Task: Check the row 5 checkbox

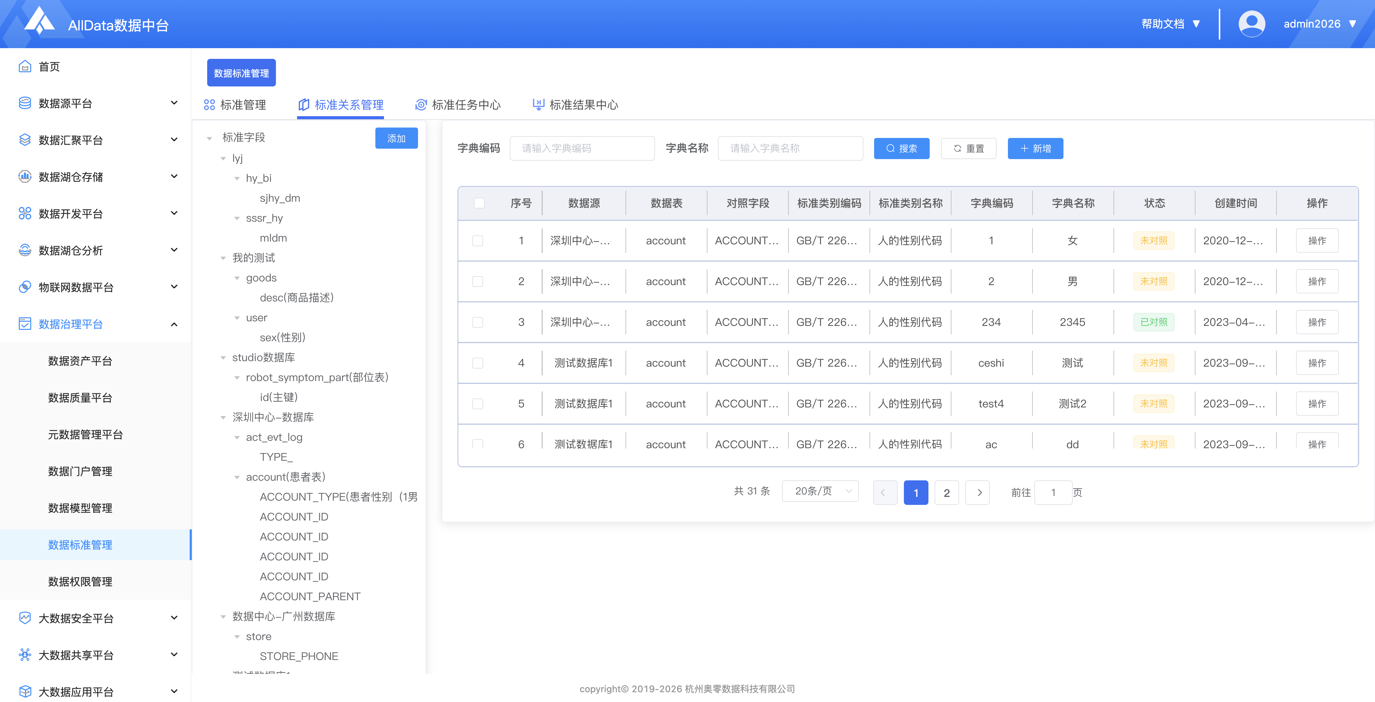Action: pyautogui.click(x=478, y=403)
